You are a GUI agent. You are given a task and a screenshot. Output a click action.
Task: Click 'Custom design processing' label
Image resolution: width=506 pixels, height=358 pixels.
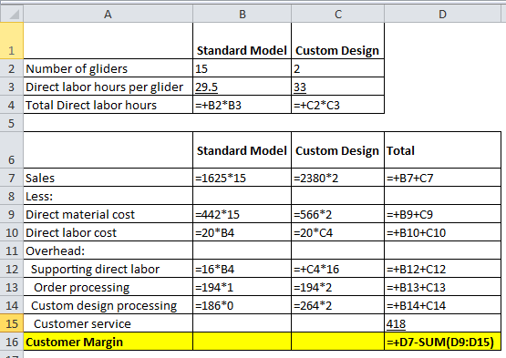[108, 305]
